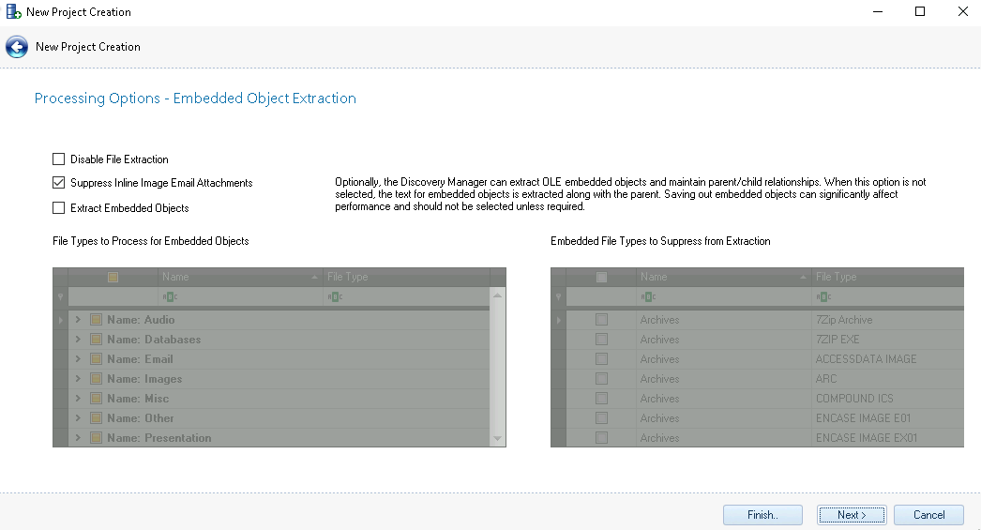
Task: Click the ABC filter icon under left Name column
Action: click(170, 297)
